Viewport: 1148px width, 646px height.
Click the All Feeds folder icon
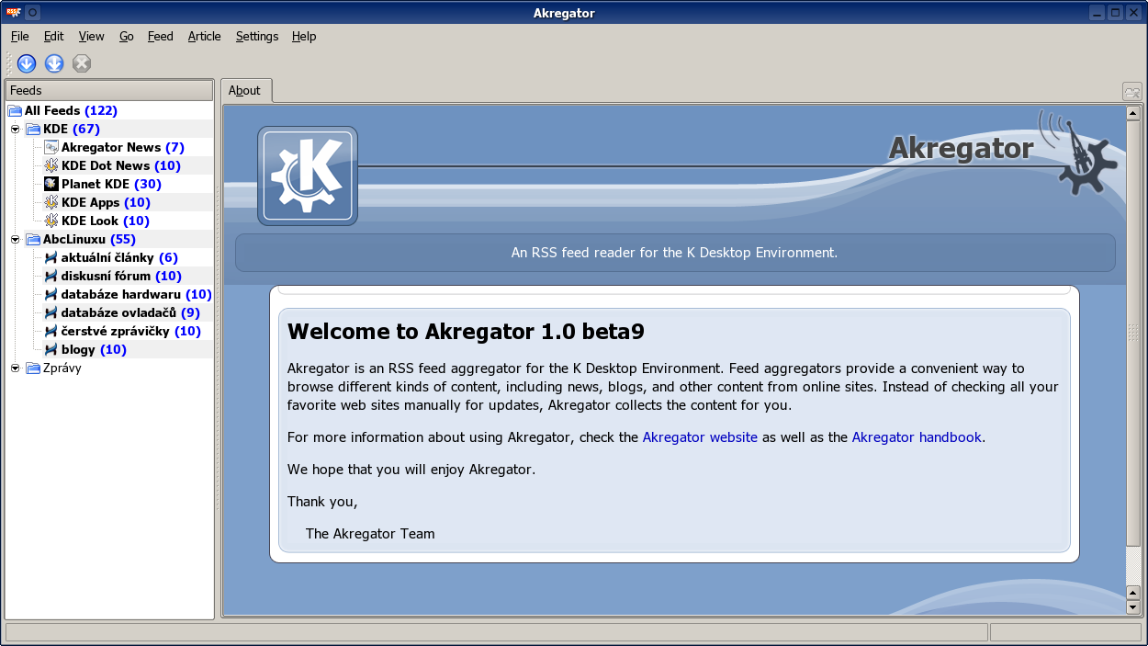click(x=15, y=110)
